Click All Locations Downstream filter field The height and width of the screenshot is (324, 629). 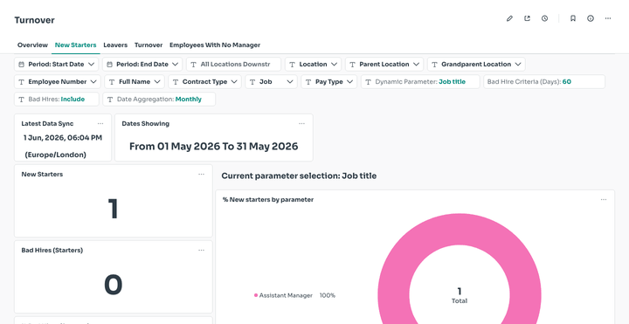pyautogui.click(x=233, y=64)
